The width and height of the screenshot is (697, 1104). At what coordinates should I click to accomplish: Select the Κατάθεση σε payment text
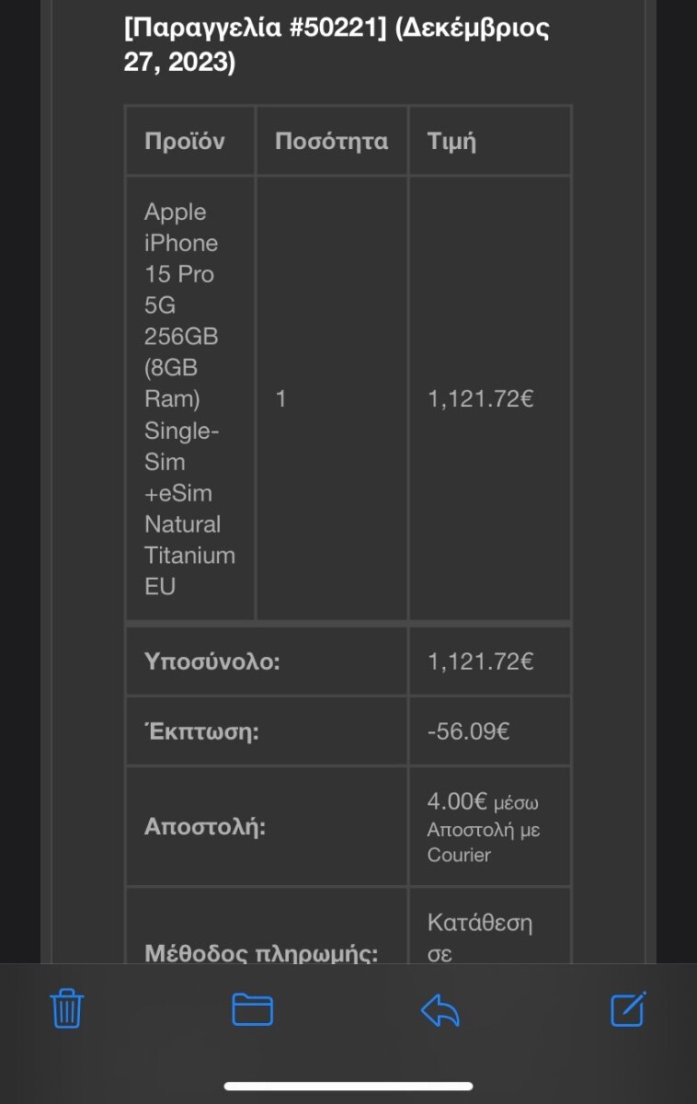[480, 936]
